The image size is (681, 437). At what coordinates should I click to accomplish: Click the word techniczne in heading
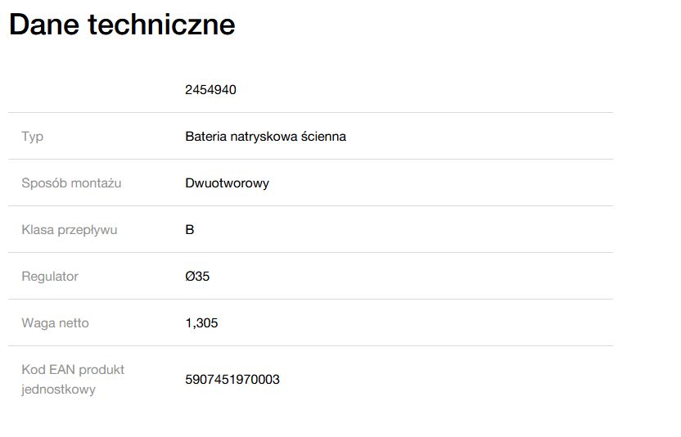click(161, 25)
